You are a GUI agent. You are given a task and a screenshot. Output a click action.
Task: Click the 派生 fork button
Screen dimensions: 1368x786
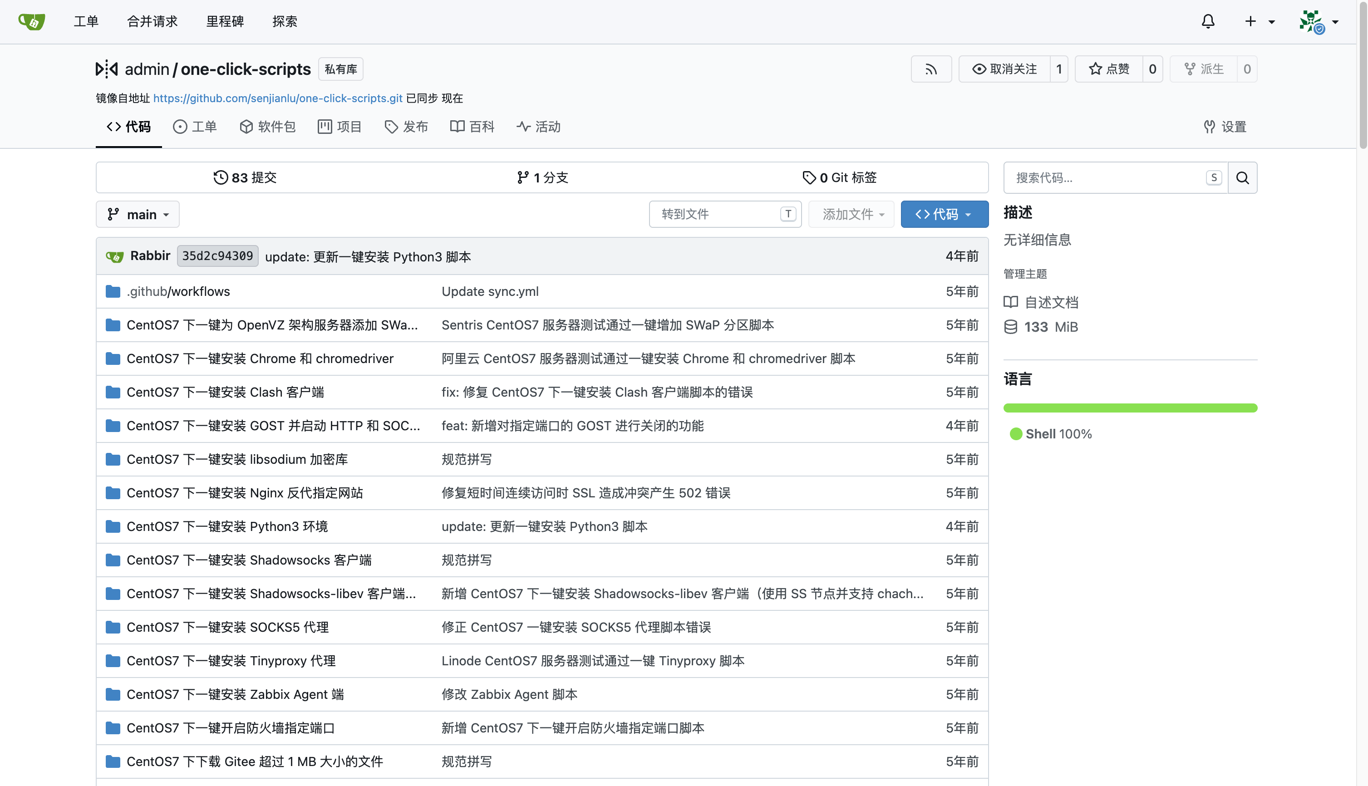coord(1203,69)
